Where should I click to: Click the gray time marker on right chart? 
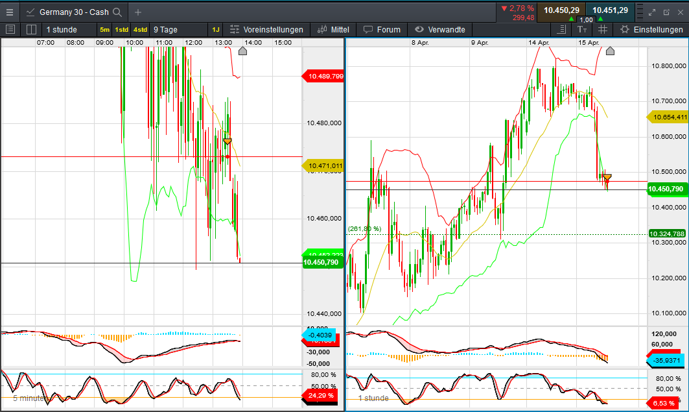coord(610,51)
